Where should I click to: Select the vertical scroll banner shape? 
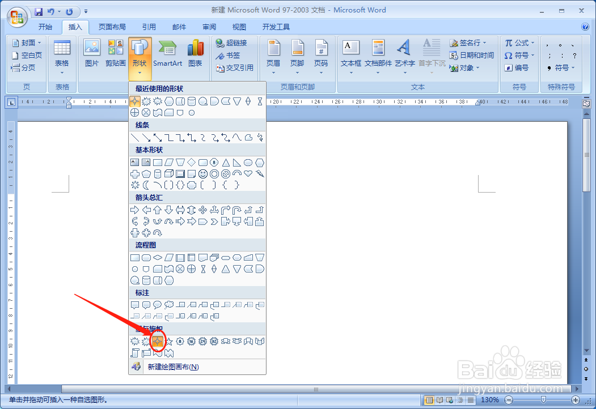135,353
